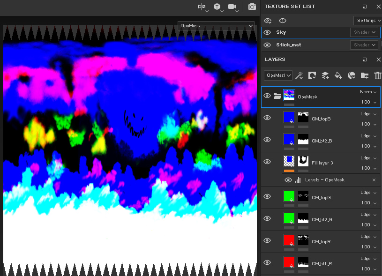This screenshot has height=276, width=382.
Task: Open the OpaMask channel dropdown in viewport
Action: tap(216, 26)
